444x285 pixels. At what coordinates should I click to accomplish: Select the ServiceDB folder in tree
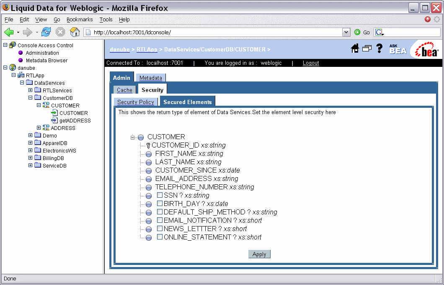coord(54,165)
